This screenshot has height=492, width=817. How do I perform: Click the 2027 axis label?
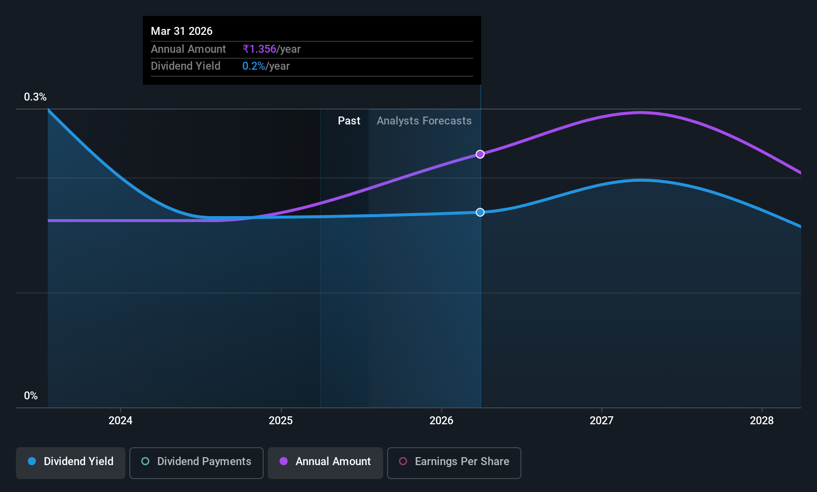coord(602,420)
